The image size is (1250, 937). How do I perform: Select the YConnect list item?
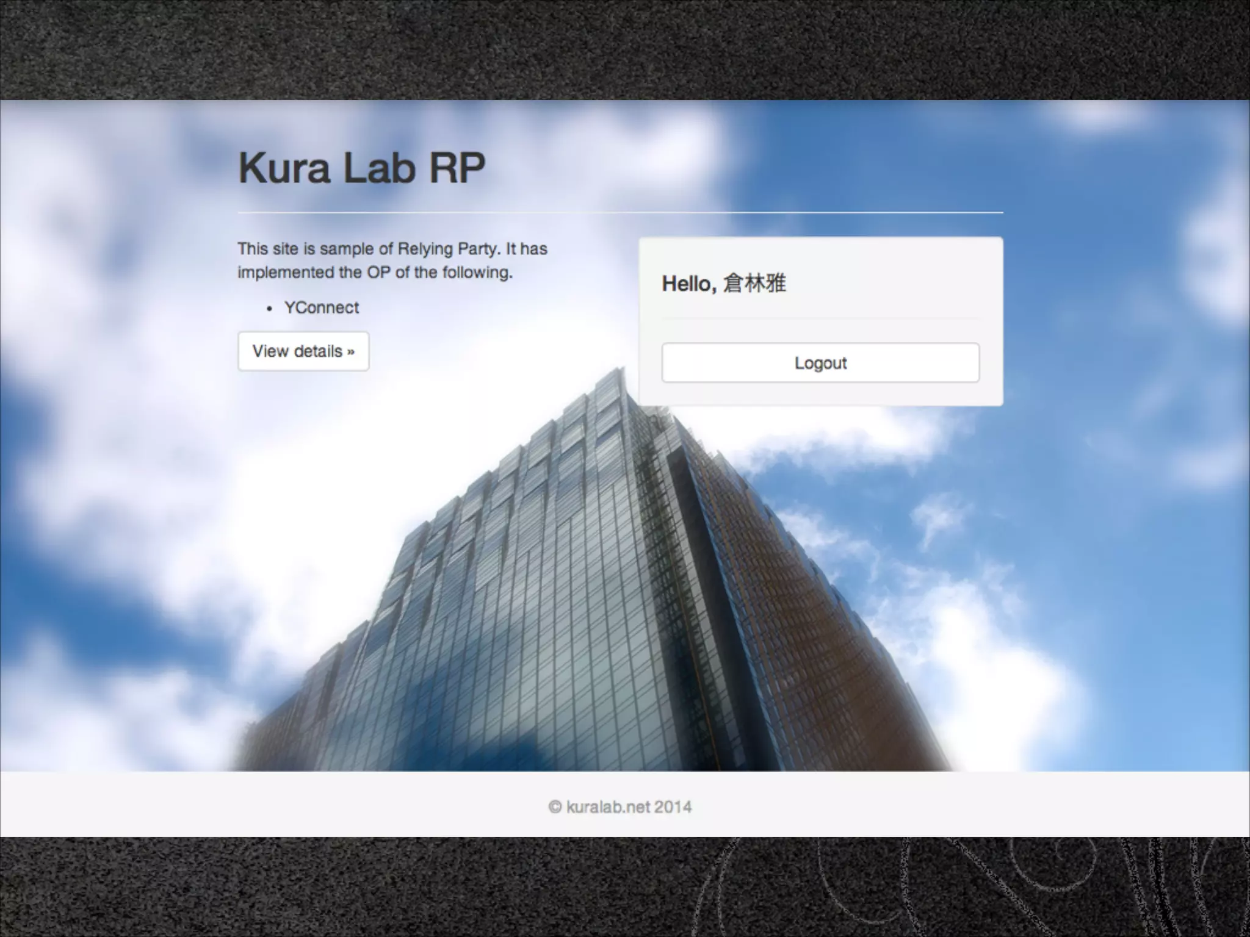(322, 307)
